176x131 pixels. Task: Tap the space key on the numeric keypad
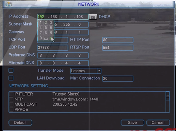pyautogui.click(x=46, y=38)
